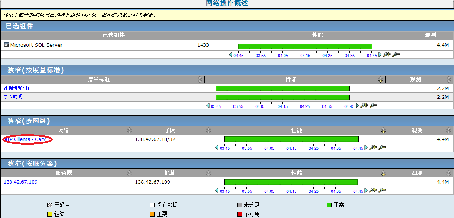Open server link 138.42.67.109

[20, 182]
